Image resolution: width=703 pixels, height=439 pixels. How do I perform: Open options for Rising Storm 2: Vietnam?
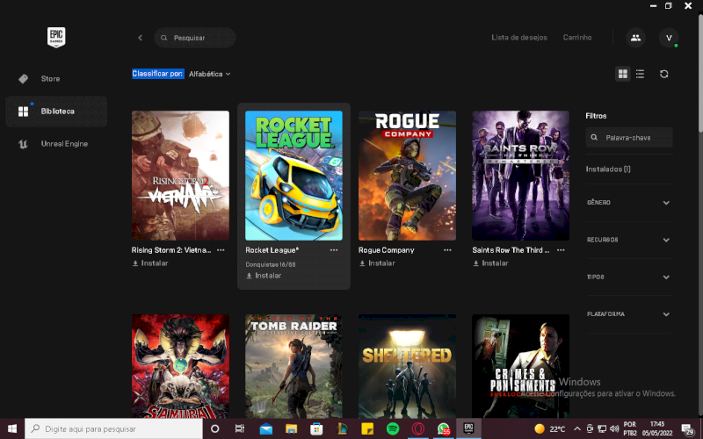point(221,250)
